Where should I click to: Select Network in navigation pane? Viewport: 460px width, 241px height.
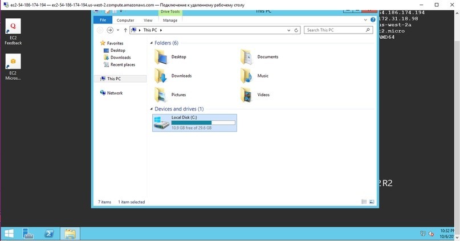point(115,93)
